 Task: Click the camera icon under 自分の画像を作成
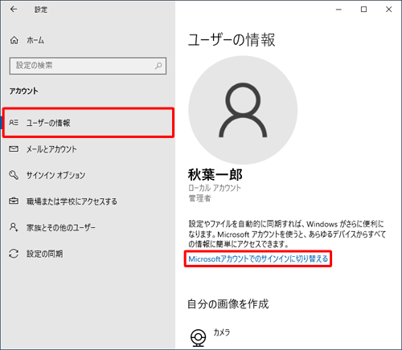(199, 337)
